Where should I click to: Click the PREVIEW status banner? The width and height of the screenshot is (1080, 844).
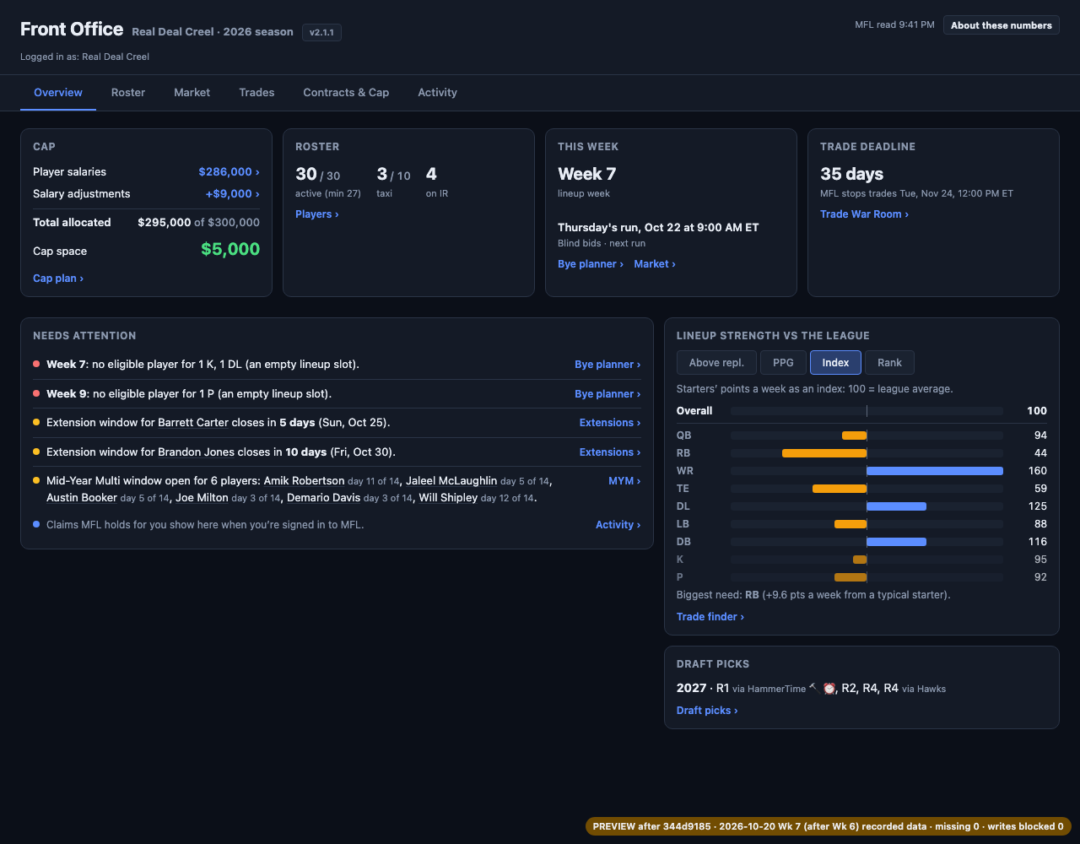[x=828, y=826]
